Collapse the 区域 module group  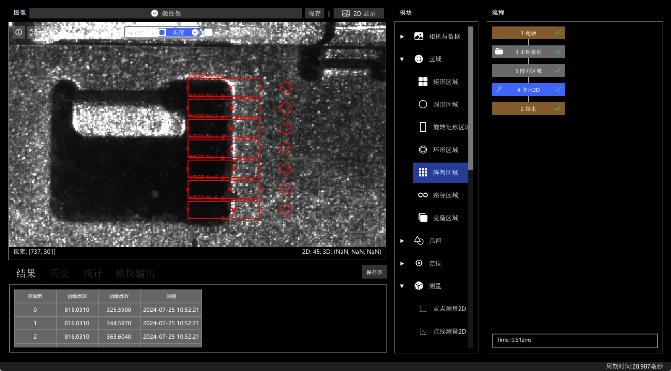402,59
